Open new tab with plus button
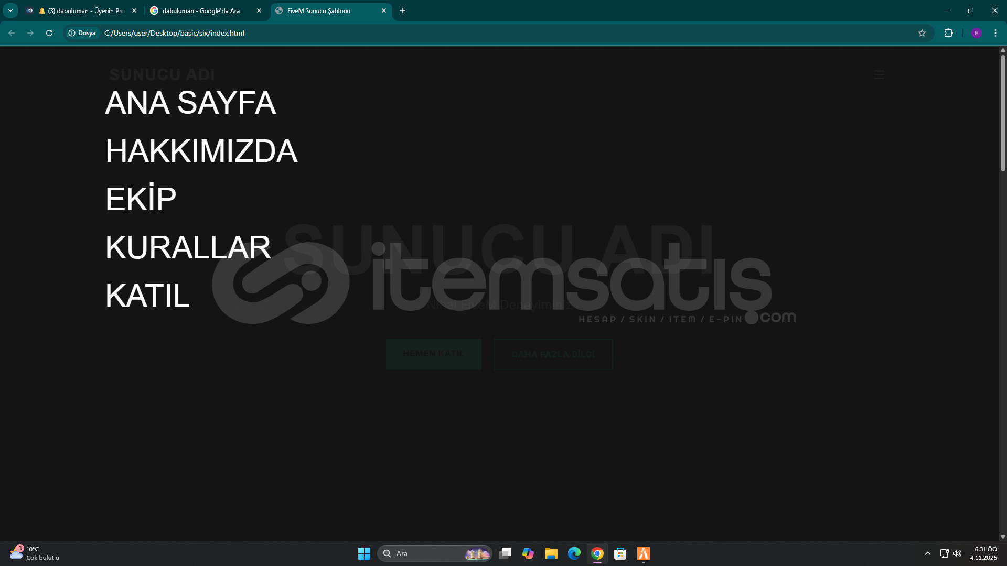The width and height of the screenshot is (1007, 566). (x=403, y=10)
